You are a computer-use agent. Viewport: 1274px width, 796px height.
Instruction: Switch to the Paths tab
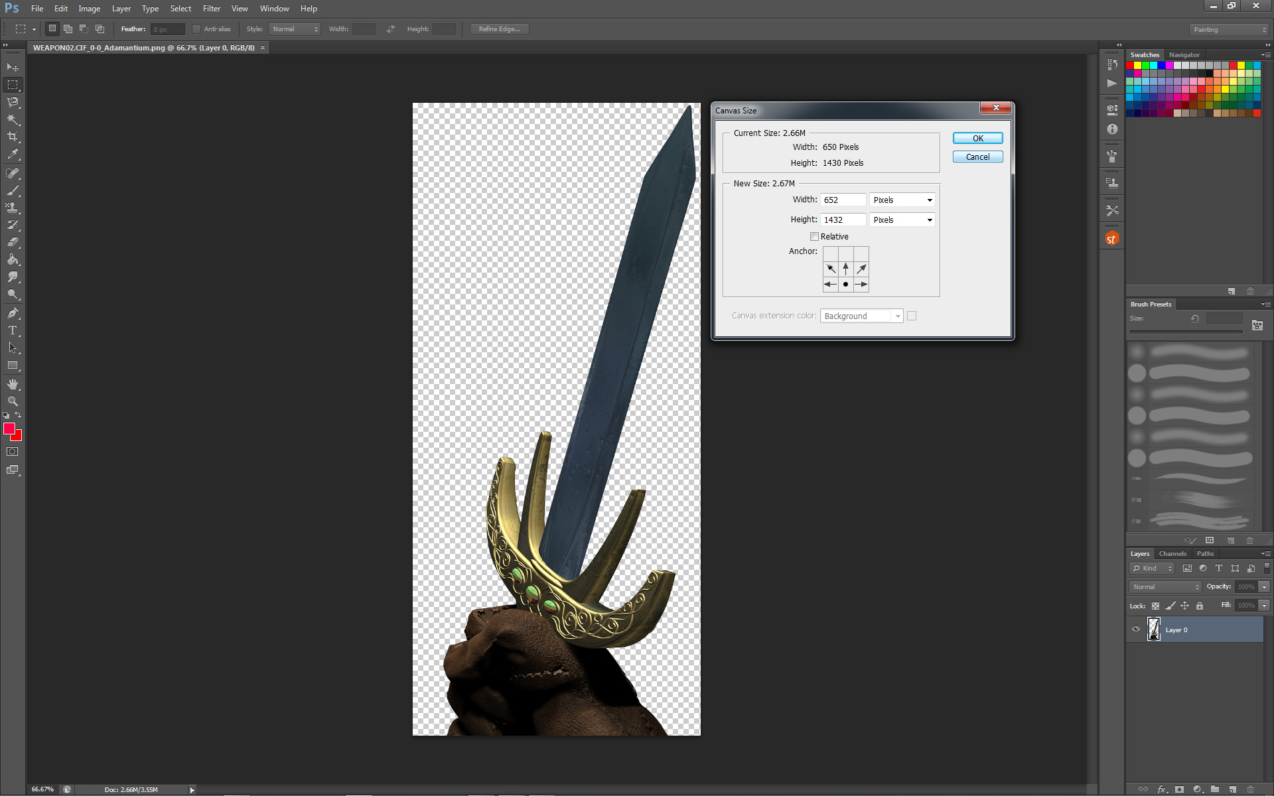click(x=1205, y=554)
